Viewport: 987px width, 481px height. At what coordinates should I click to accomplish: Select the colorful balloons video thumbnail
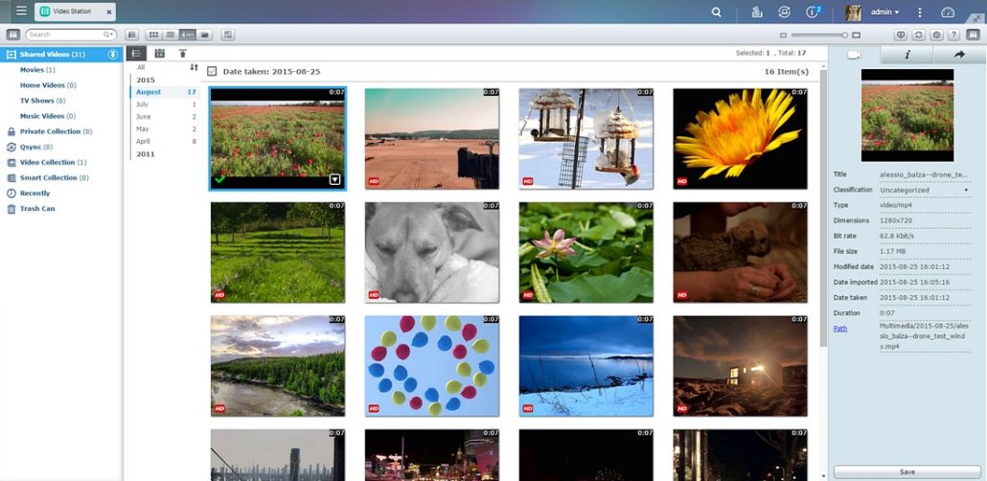tap(432, 366)
